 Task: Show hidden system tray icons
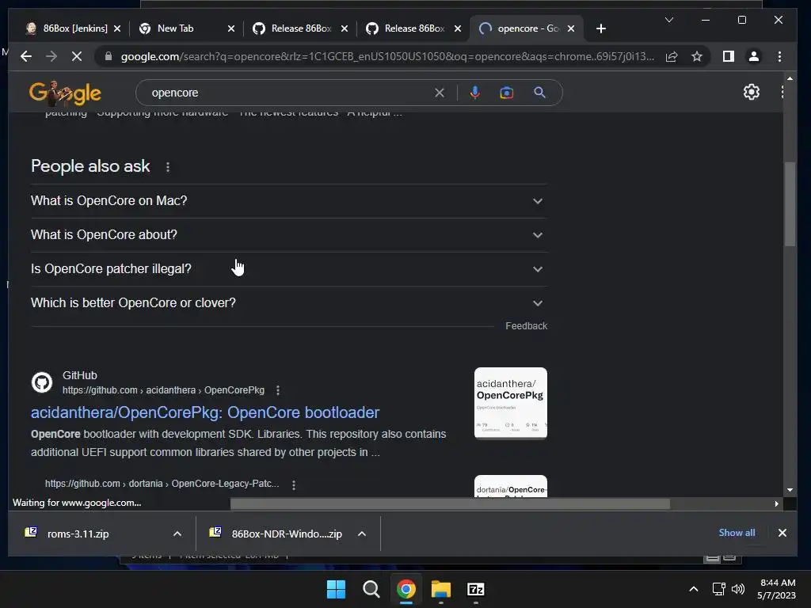click(x=694, y=589)
